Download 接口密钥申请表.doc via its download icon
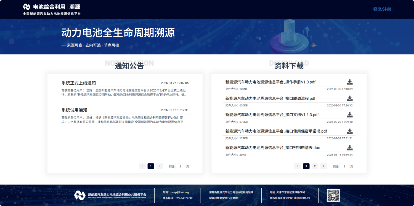The width and height of the screenshot is (414, 206). 349,148
